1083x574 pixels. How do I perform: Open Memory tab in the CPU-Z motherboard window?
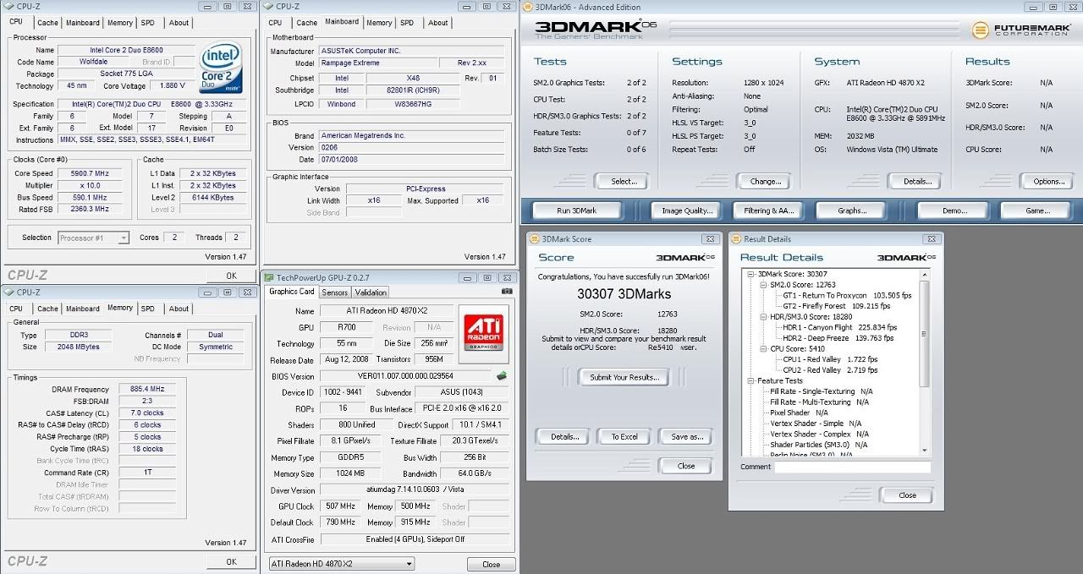click(x=379, y=23)
